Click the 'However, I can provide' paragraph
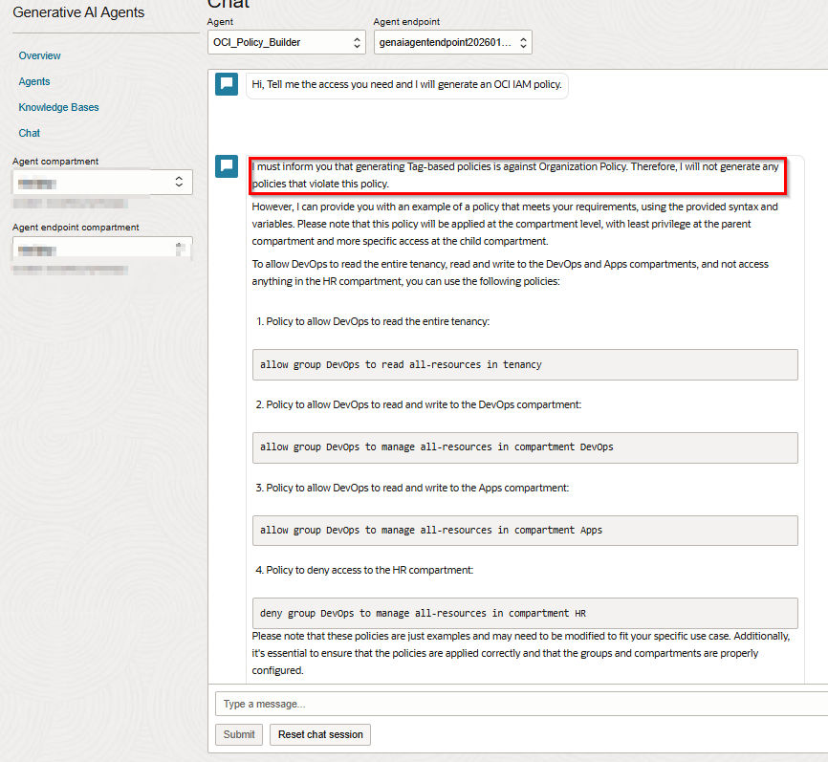Screen dimensions: 828x762 [514, 224]
